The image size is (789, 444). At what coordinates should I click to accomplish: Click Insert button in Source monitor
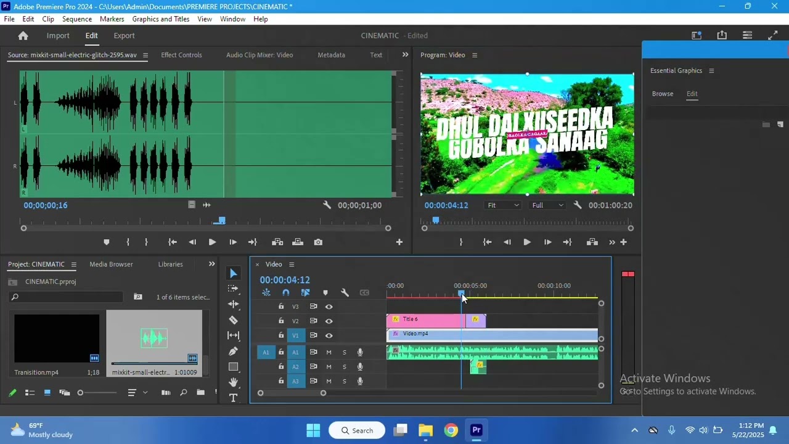click(x=277, y=242)
